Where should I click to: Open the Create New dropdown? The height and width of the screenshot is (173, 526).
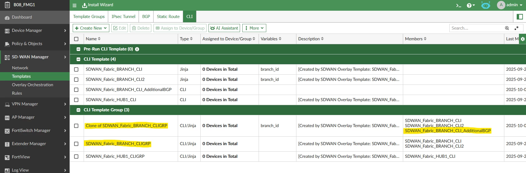point(91,28)
